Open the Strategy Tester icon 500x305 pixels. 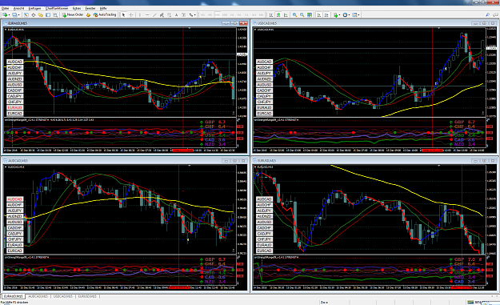pyautogui.click(x=55, y=14)
